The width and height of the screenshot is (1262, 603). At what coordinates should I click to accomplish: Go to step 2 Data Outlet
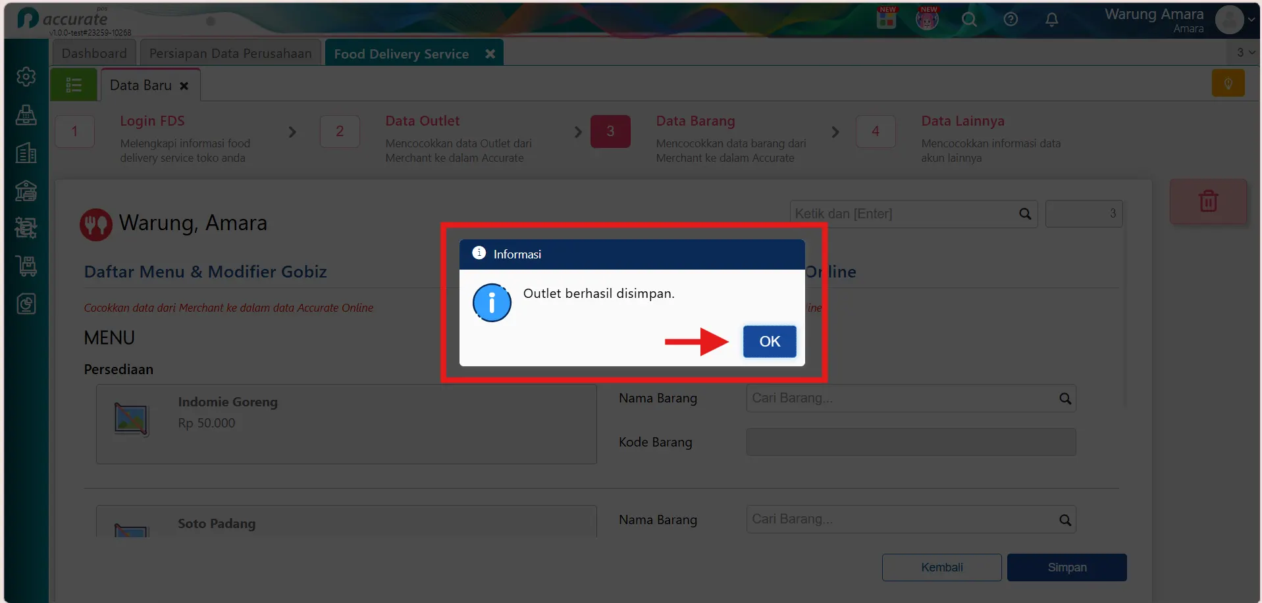click(x=340, y=132)
